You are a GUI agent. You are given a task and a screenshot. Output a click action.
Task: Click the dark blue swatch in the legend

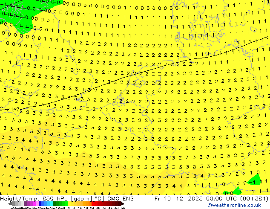point(40,203)
